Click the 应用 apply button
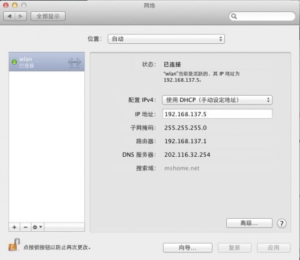The height and width of the screenshot is (260, 300). point(274,247)
